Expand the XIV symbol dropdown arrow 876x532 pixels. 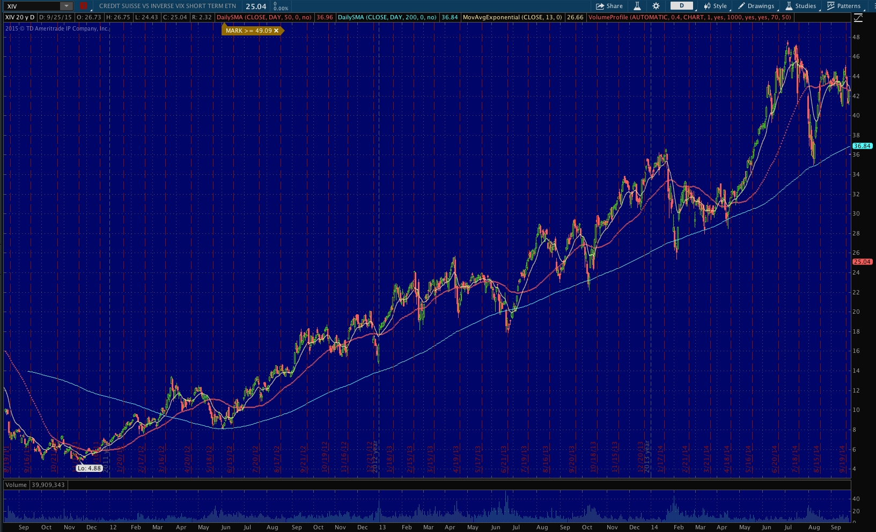point(66,6)
